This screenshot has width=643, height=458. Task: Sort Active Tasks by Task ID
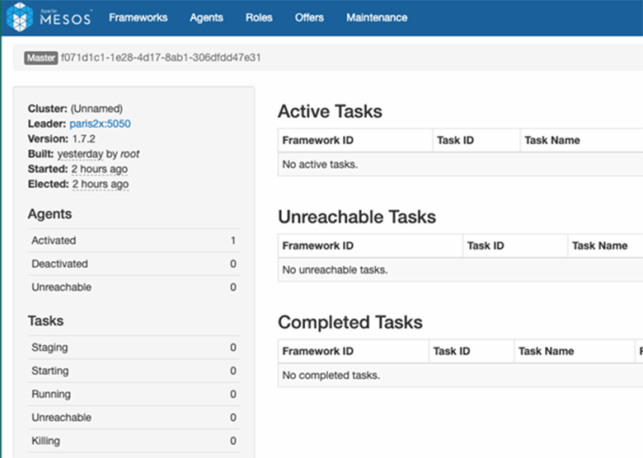[455, 140]
